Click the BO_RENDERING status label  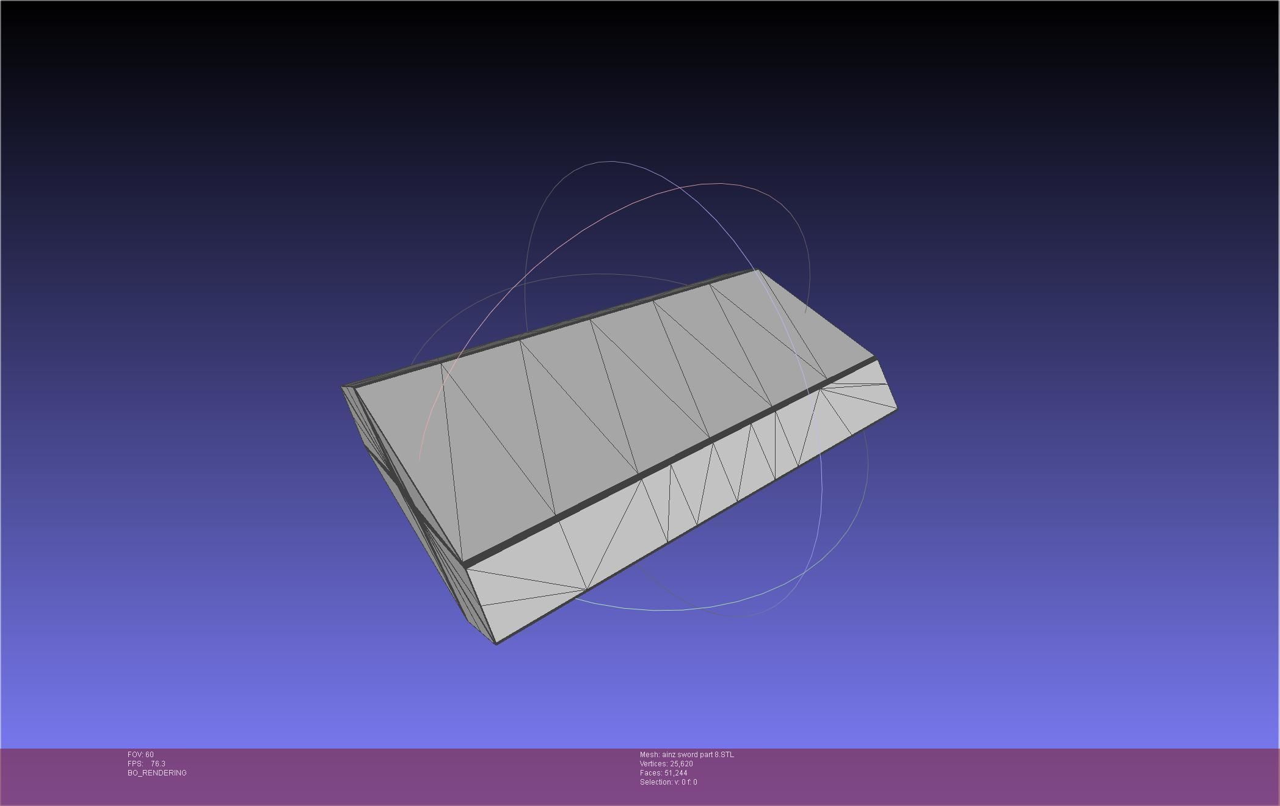(x=157, y=773)
